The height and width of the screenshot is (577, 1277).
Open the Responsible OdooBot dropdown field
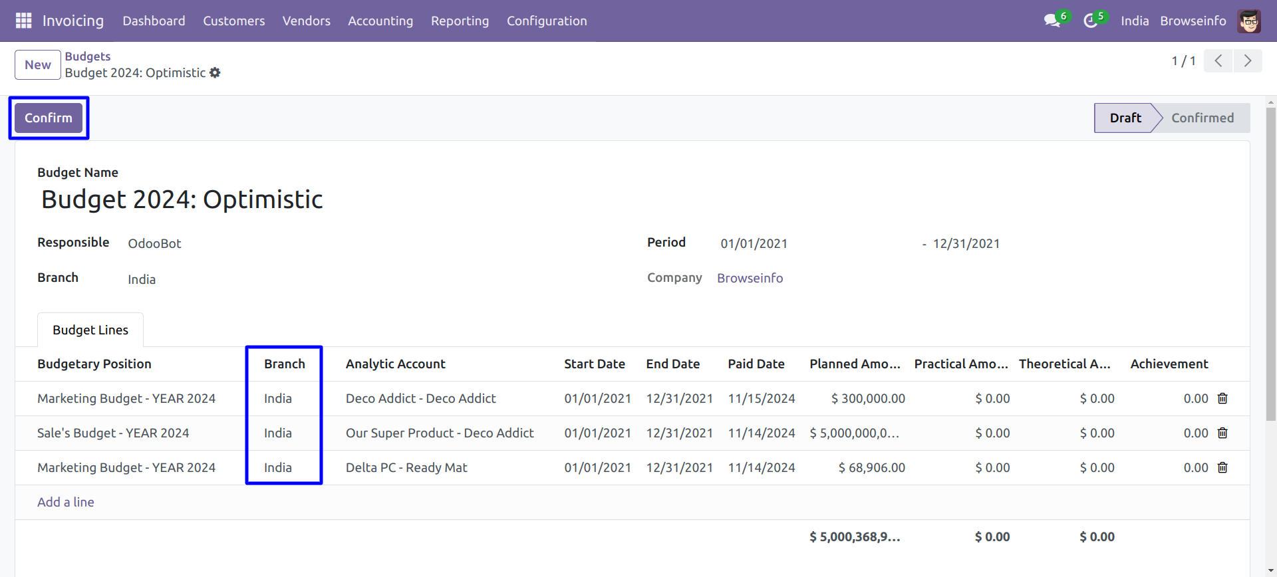(154, 244)
